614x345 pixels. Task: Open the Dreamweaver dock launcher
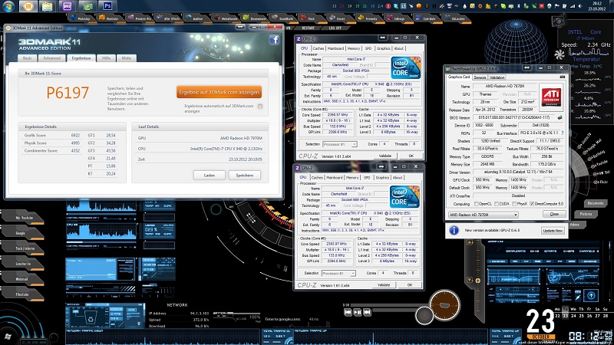[x=253, y=18]
